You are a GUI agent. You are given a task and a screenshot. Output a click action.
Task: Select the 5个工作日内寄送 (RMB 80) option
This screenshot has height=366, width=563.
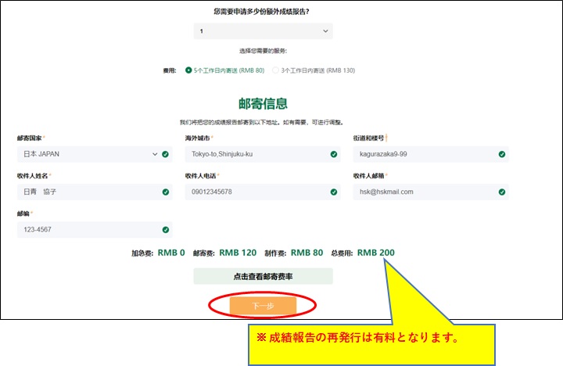coord(188,70)
